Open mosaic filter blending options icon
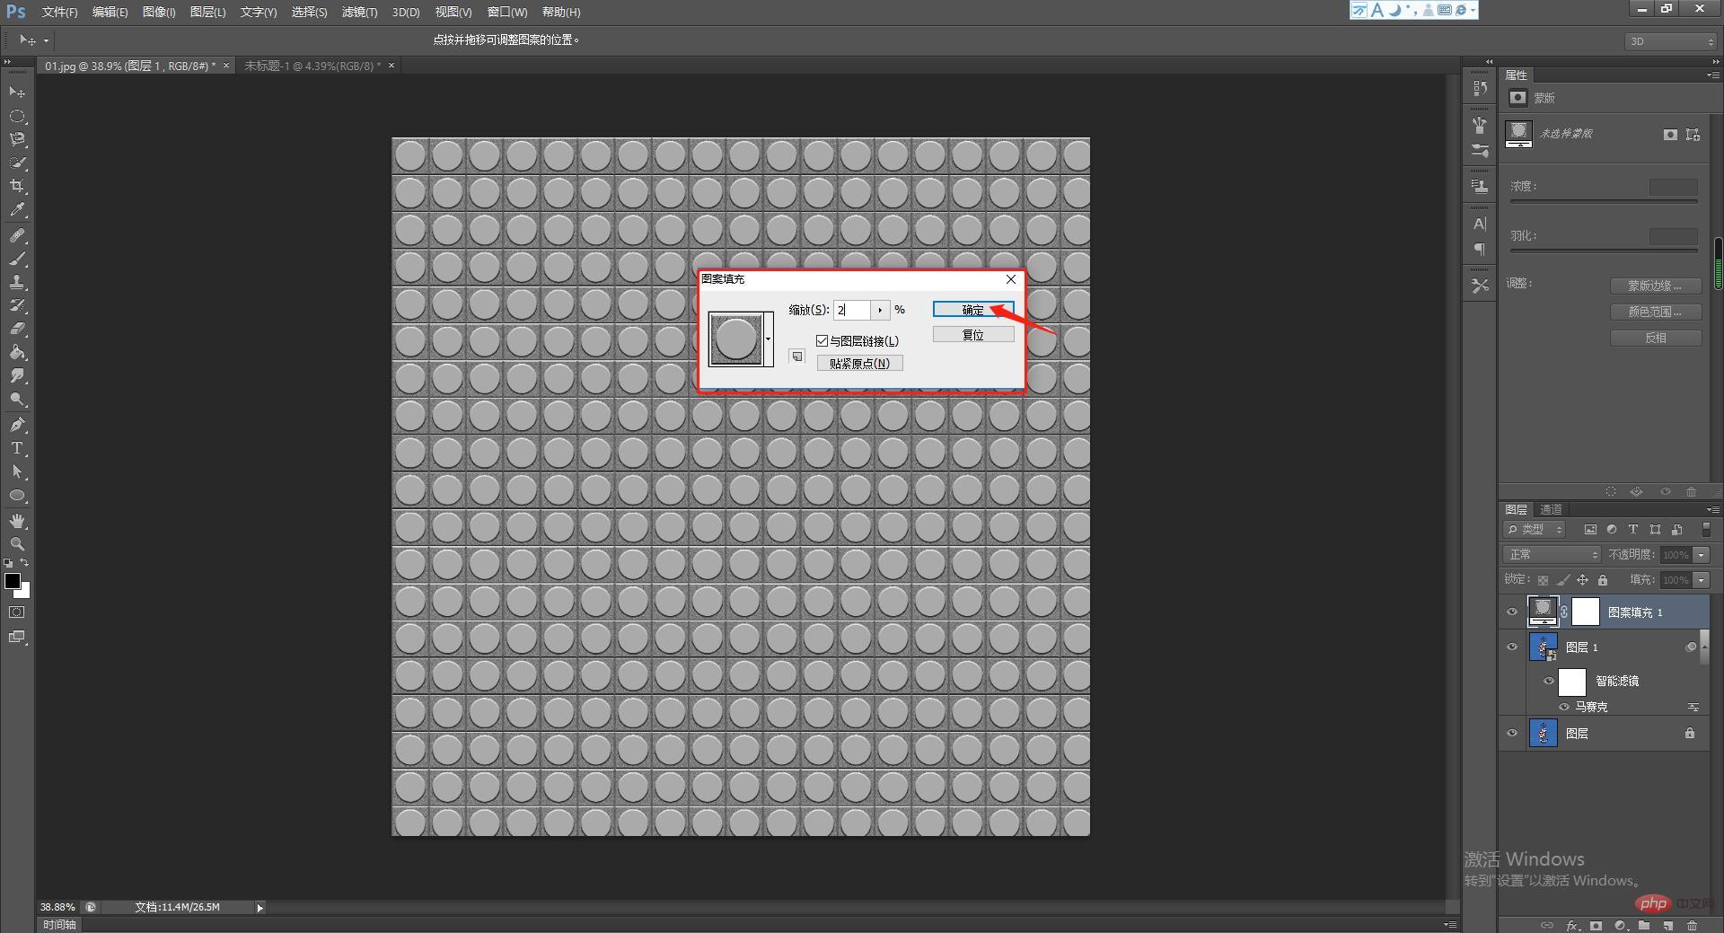Image resolution: width=1724 pixels, height=933 pixels. (x=1693, y=708)
